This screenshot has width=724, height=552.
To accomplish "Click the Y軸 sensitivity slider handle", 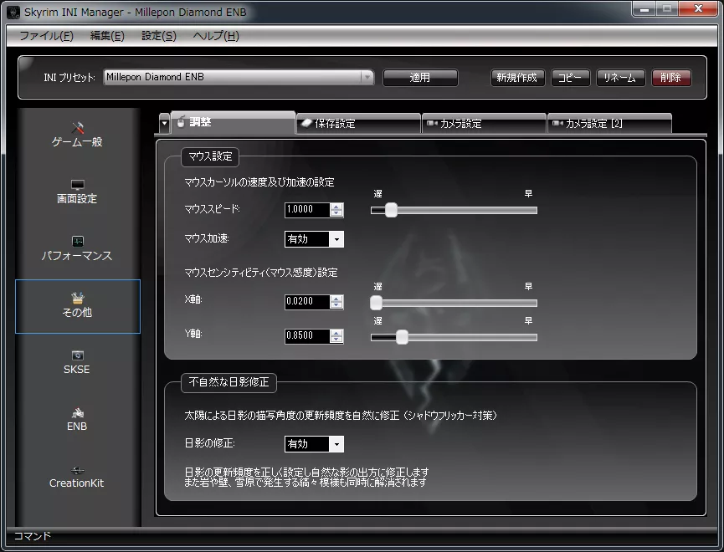I will [402, 337].
